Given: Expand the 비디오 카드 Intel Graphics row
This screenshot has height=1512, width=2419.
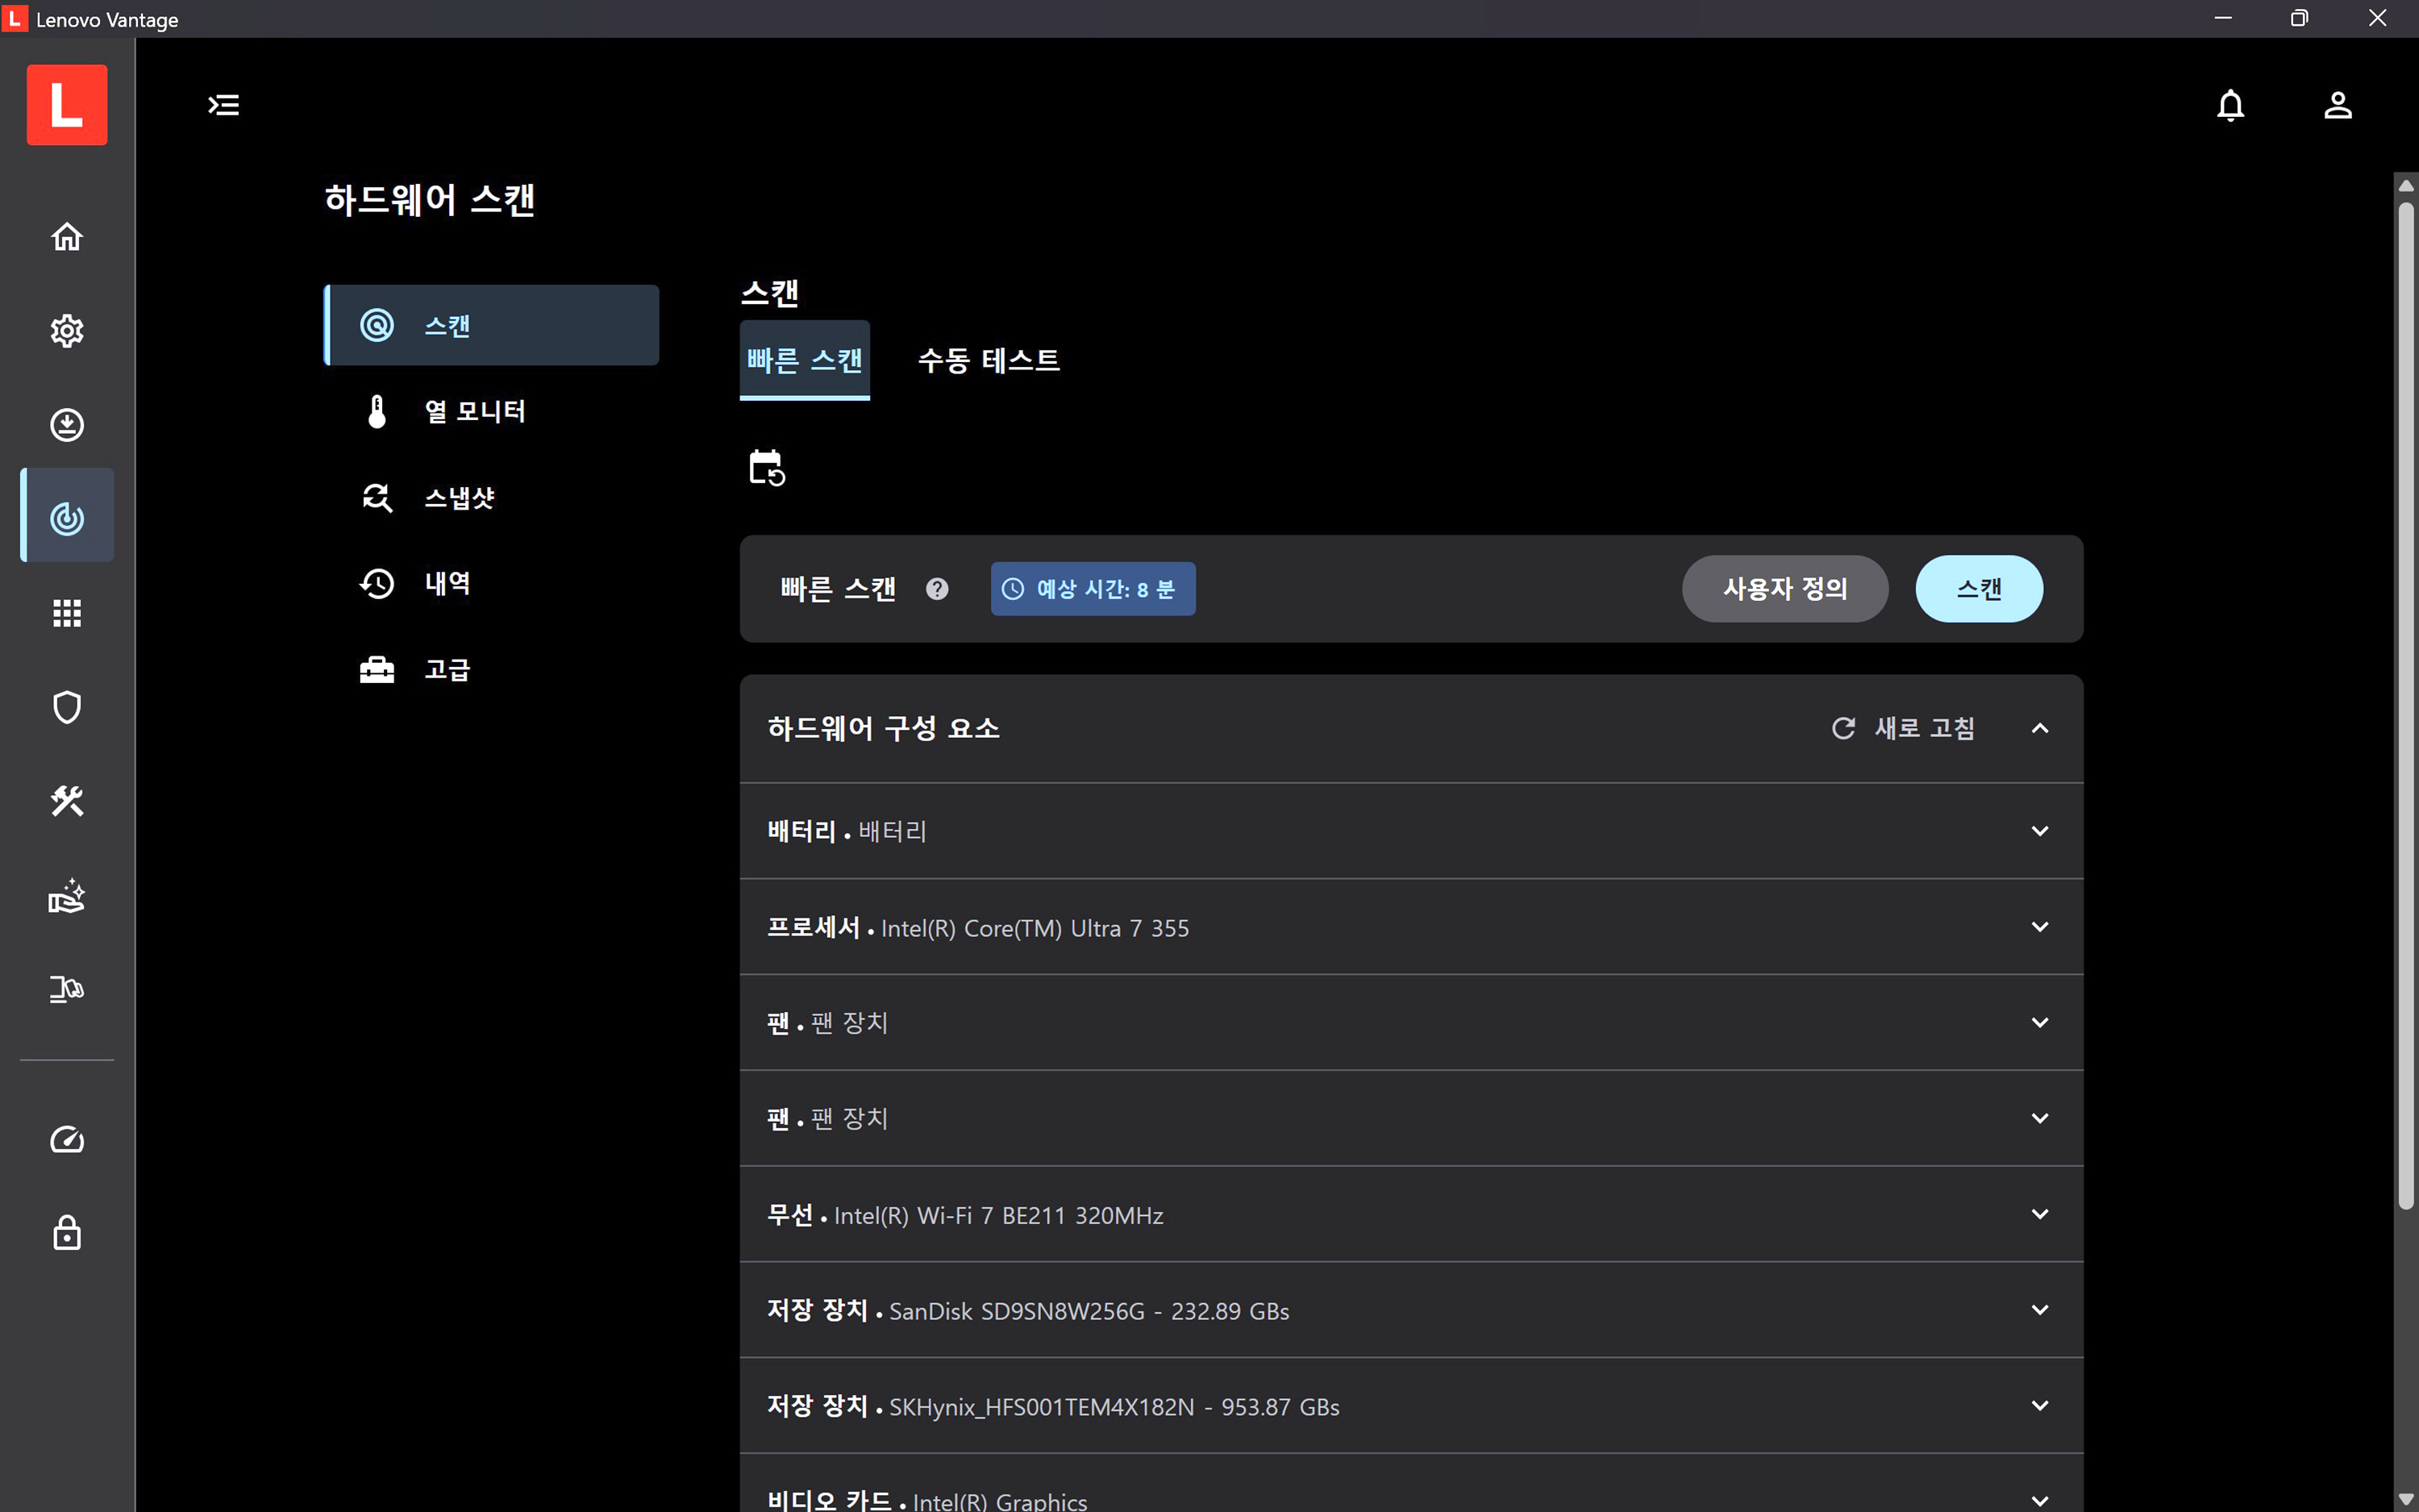Looking at the screenshot, I should (1411, 1484).
